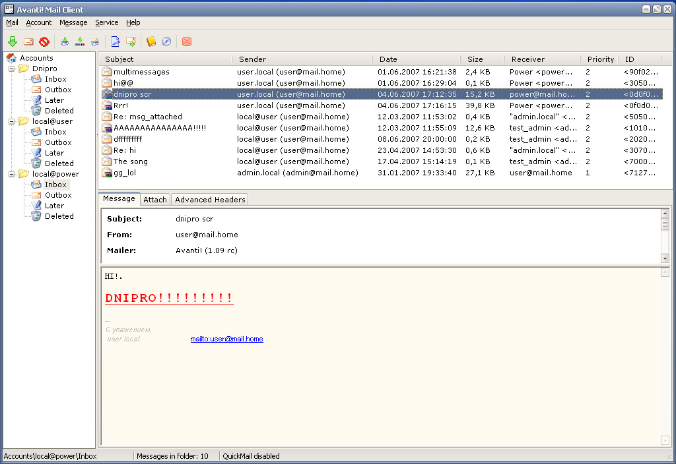
Task: Open the gear settings toolbar icon
Action: (166, 42)
